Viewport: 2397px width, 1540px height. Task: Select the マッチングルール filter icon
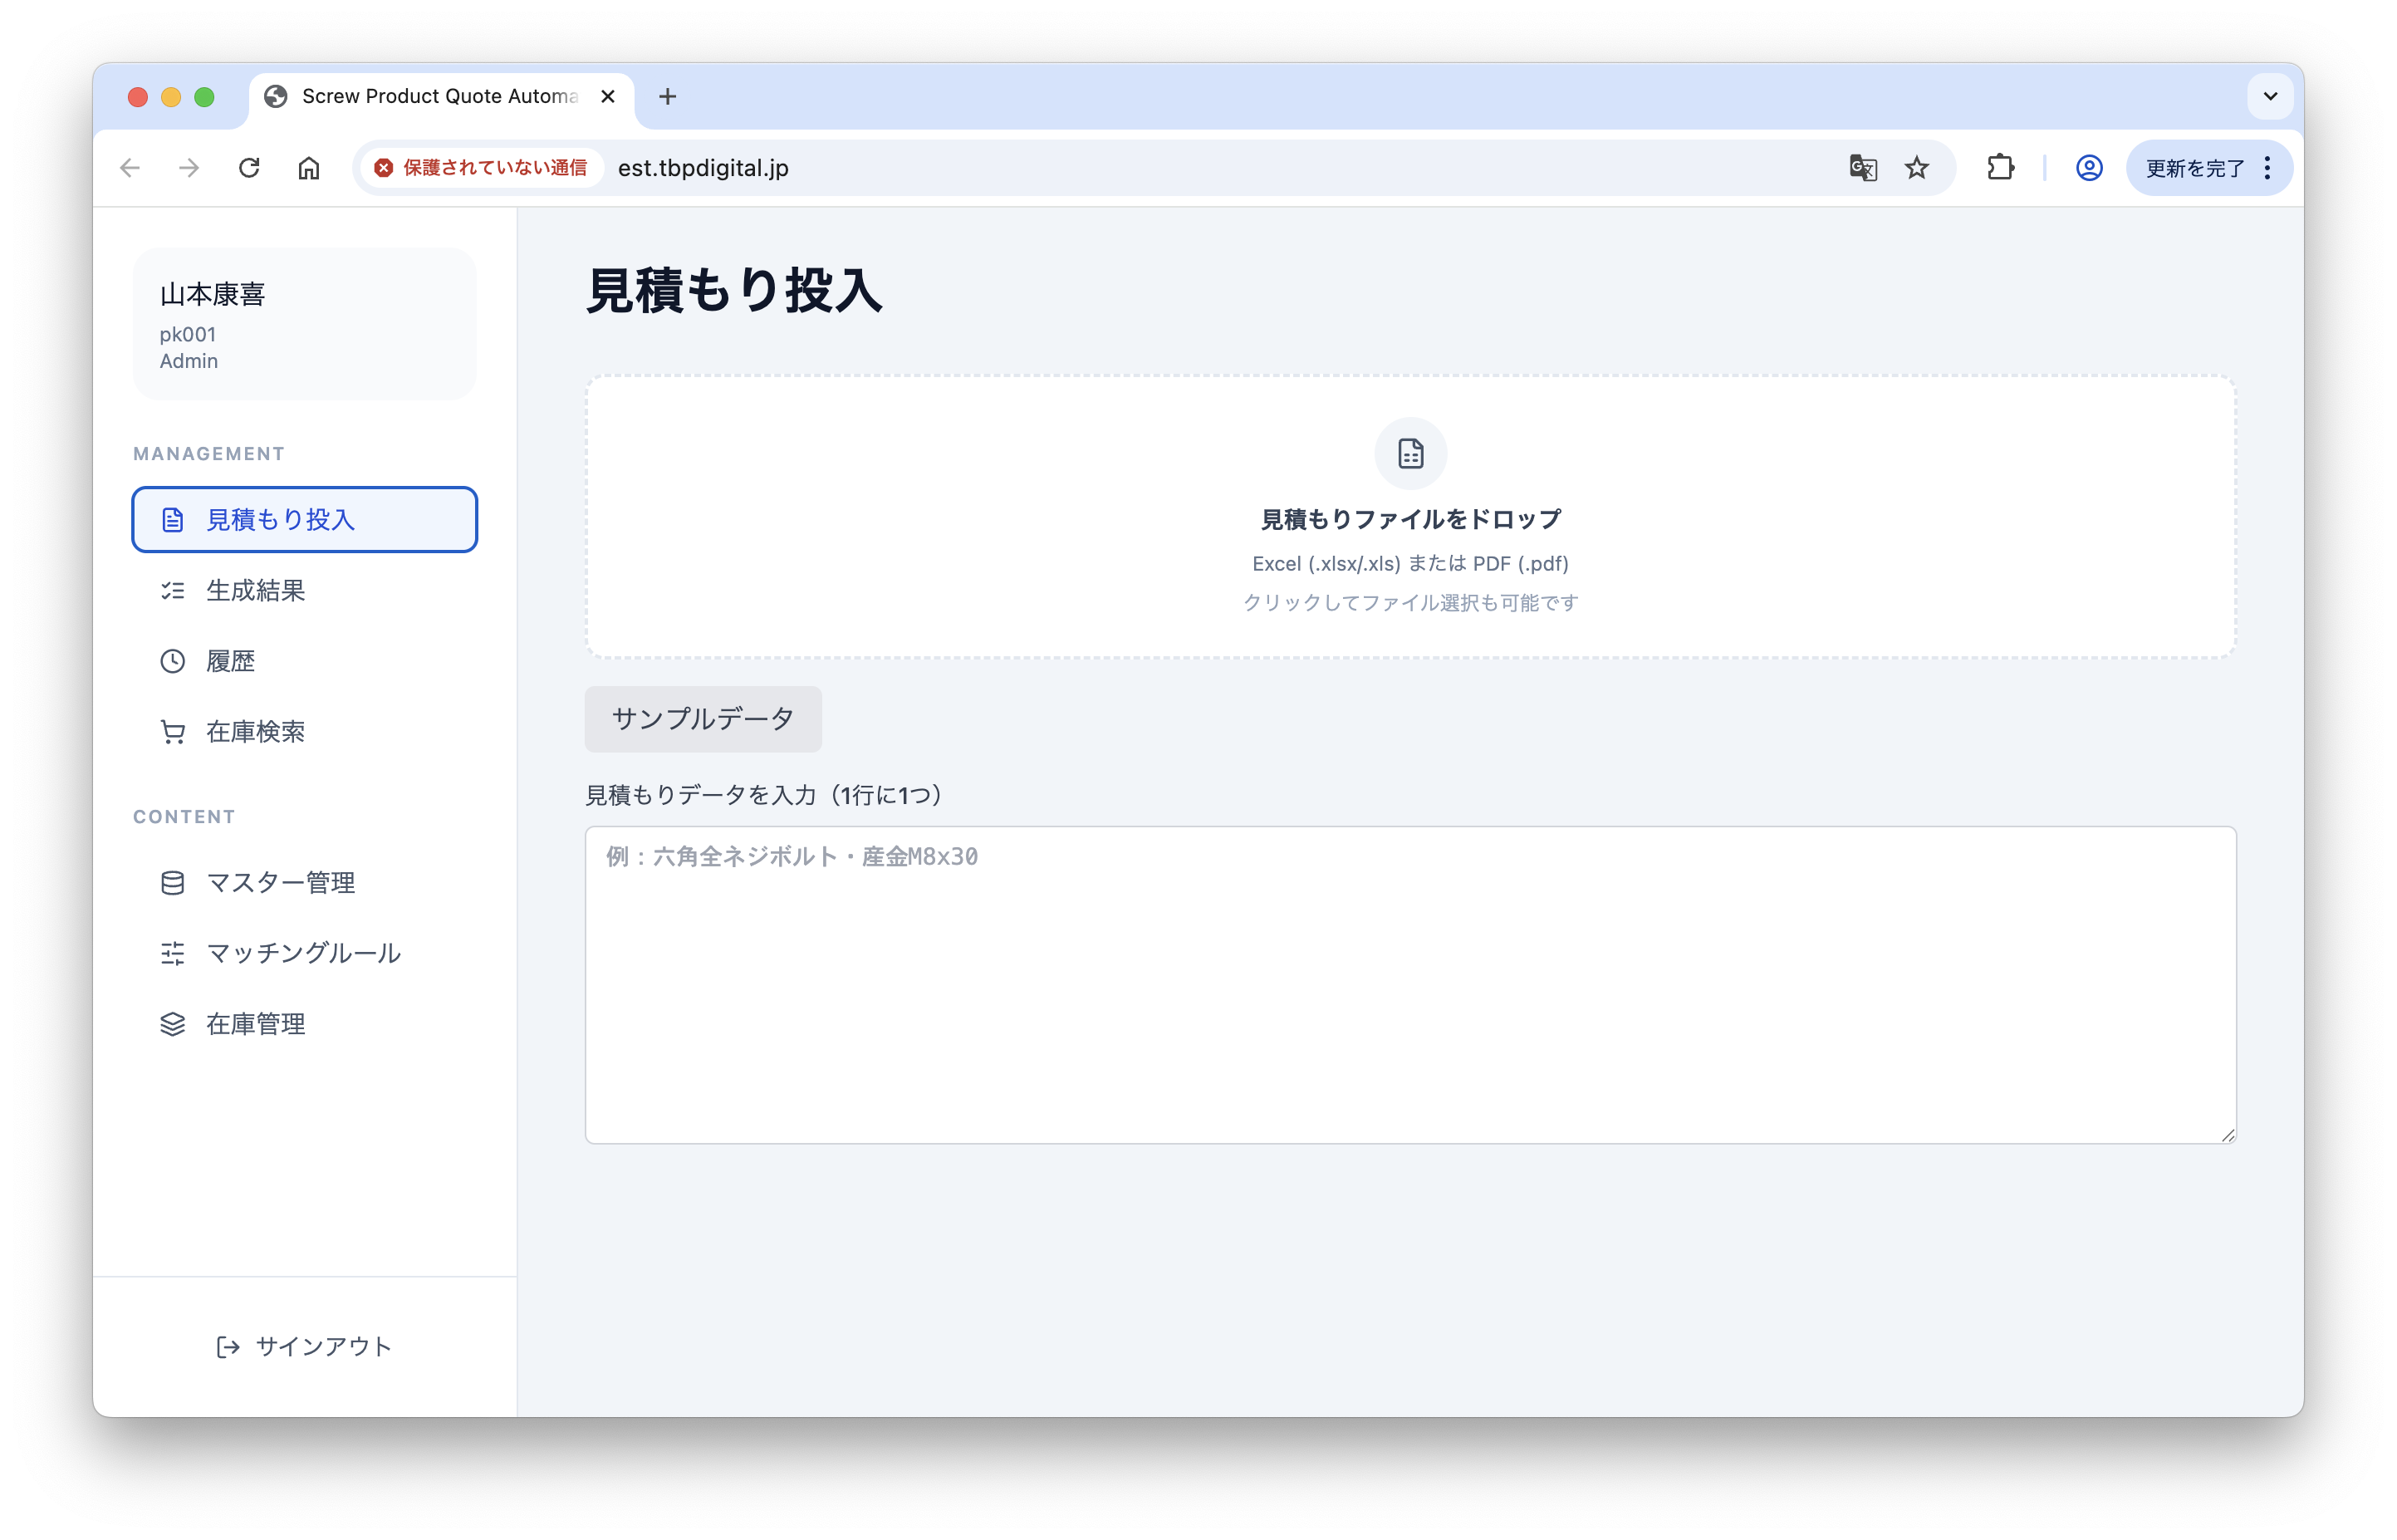[173, 953]
